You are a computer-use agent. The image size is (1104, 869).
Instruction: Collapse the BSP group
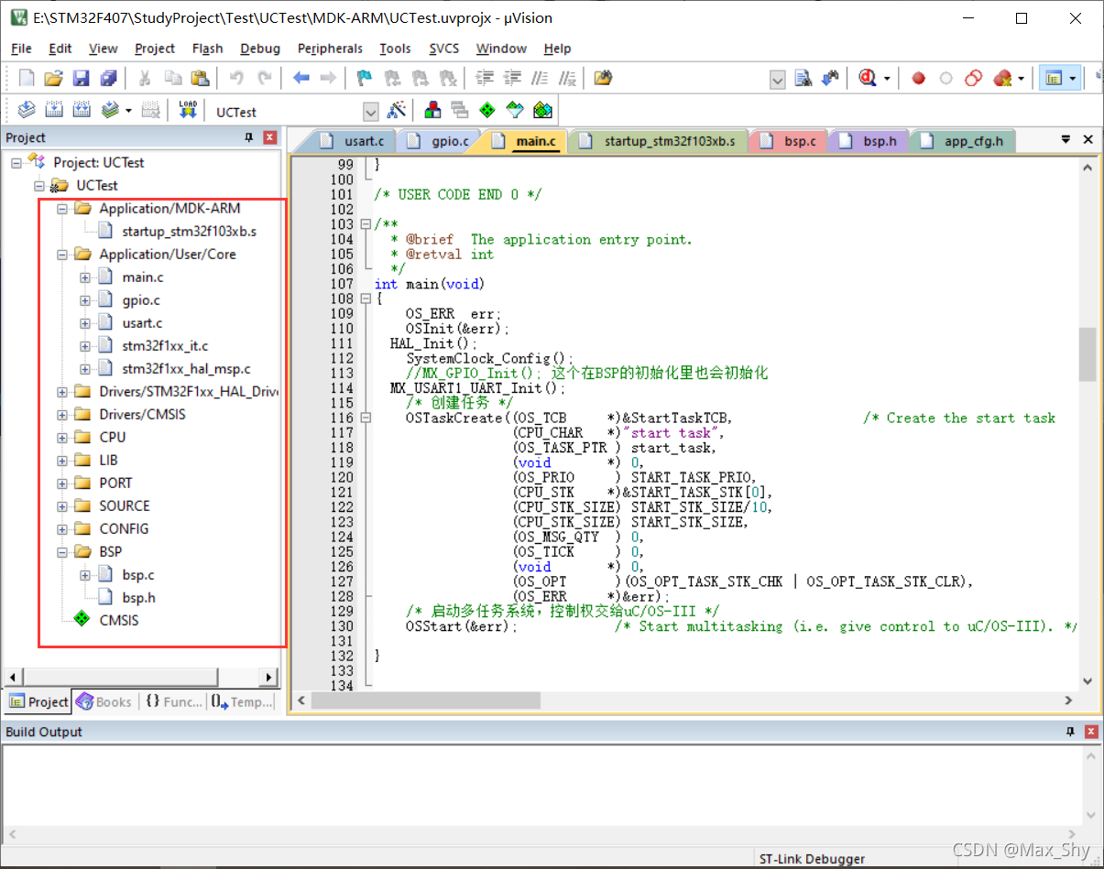pyautogui.click(x=62, y=552)
